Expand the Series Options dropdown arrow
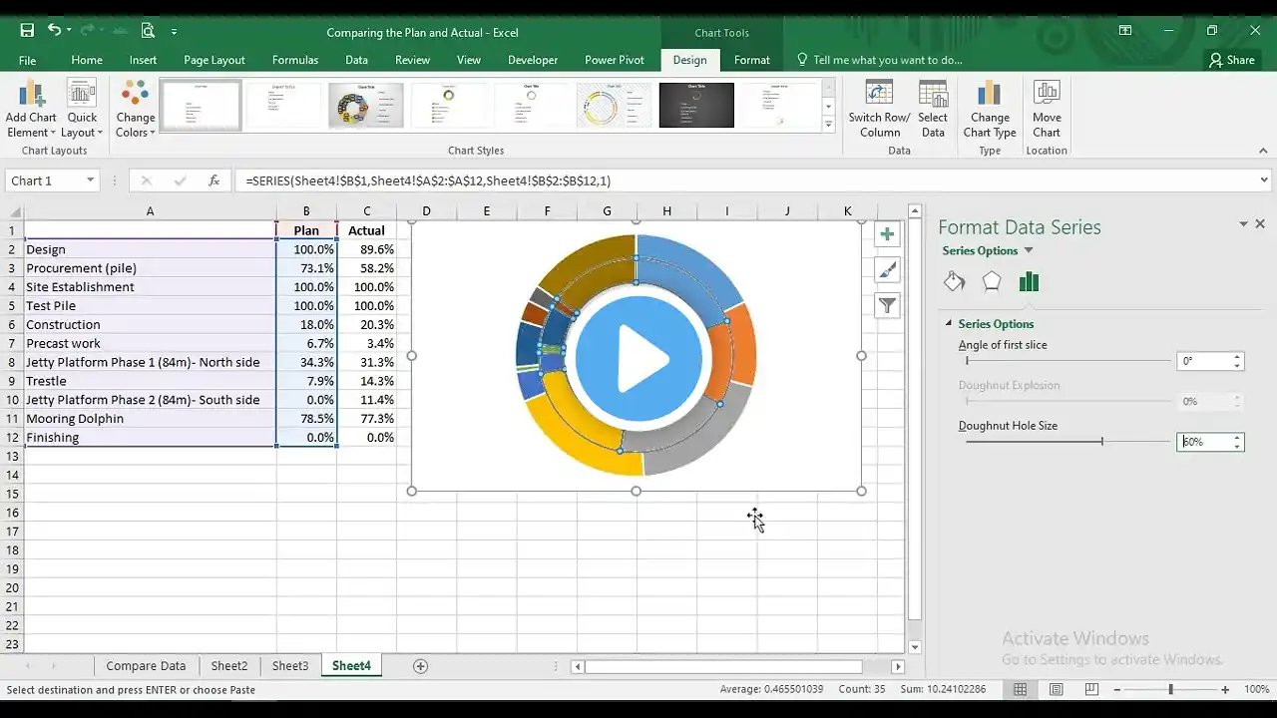 tap(1029, 251)
